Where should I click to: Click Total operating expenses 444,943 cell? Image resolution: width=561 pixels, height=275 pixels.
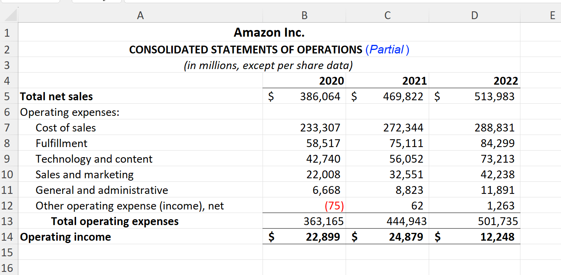pyautogui.click(x=387, y=221)
